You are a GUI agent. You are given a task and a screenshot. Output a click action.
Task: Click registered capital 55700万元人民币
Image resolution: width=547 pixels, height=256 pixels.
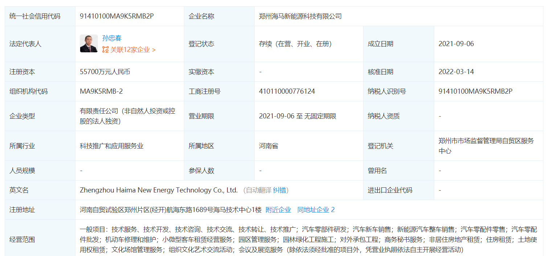tap(105, 72)
